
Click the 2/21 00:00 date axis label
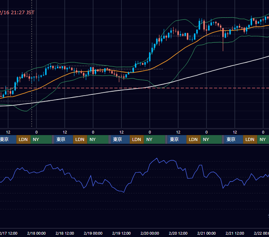point(206,233)
